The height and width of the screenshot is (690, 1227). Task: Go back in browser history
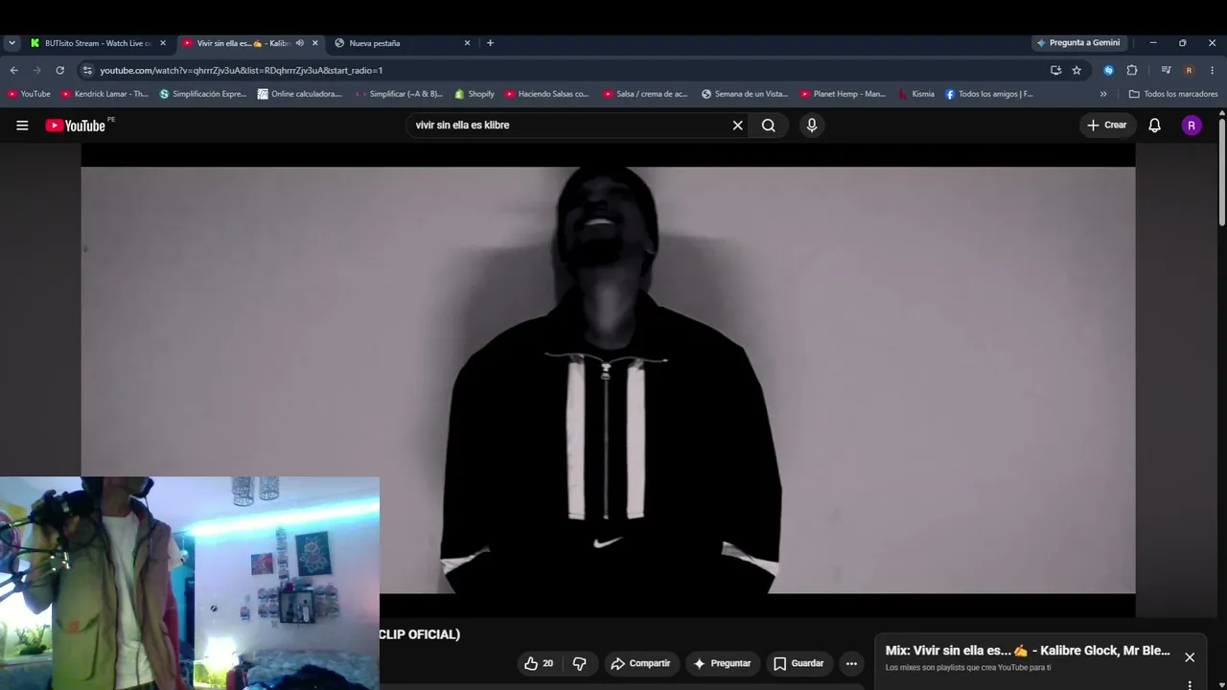click(13, 70)
